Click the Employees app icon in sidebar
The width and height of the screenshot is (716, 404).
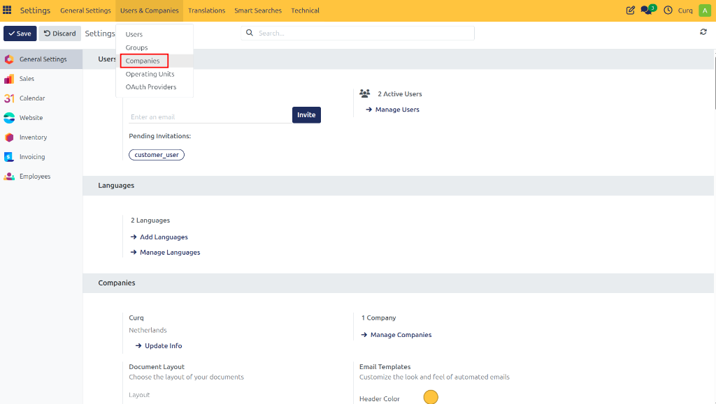[x=9, y=177]
